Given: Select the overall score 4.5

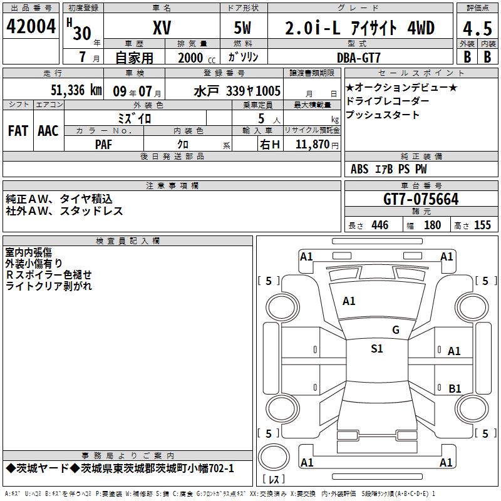Looking at the screenshot, I should [x=477, y=28].
